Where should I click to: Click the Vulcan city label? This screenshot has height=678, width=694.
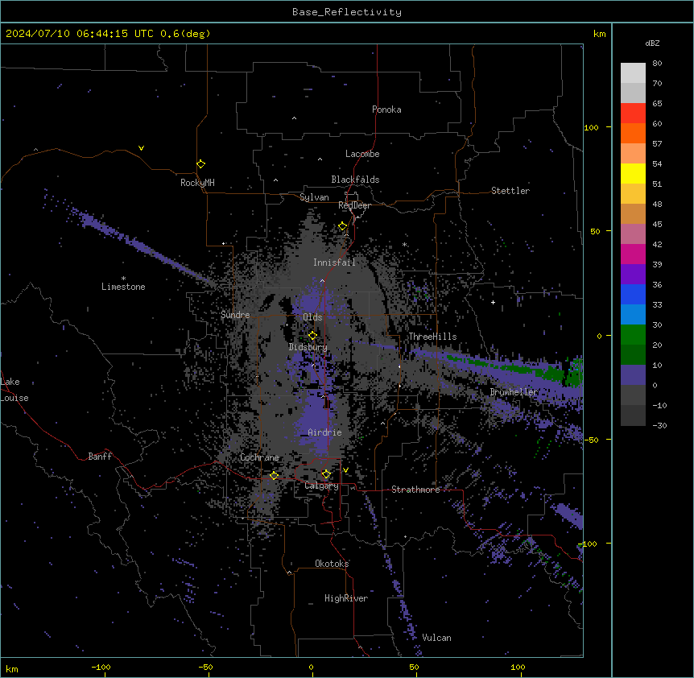pos(437,638)
